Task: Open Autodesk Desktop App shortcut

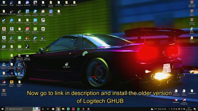Action: [12, 39]
